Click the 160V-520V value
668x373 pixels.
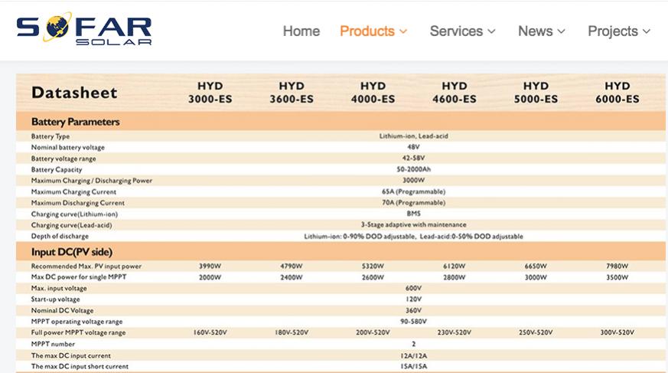(210, 332)
